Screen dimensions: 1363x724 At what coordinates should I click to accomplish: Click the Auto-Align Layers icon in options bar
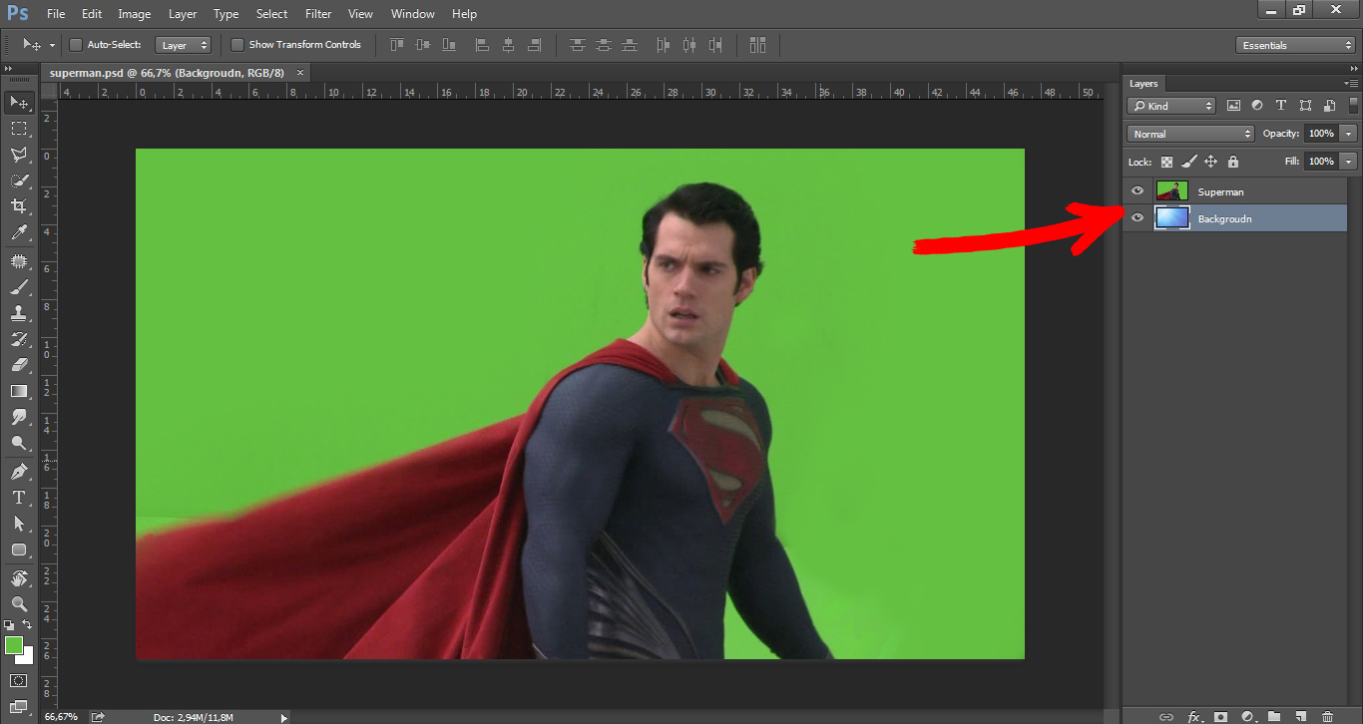(x=757, y=45)
